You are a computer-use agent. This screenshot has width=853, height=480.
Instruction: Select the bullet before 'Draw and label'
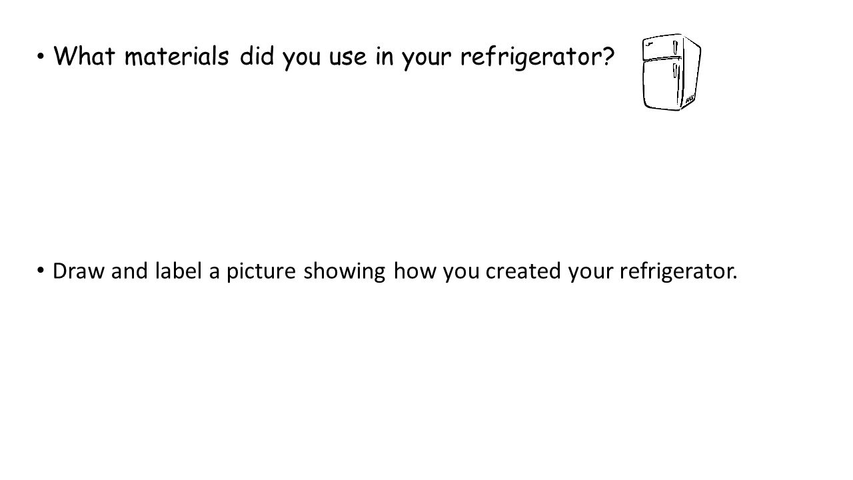tap(42, 271)
